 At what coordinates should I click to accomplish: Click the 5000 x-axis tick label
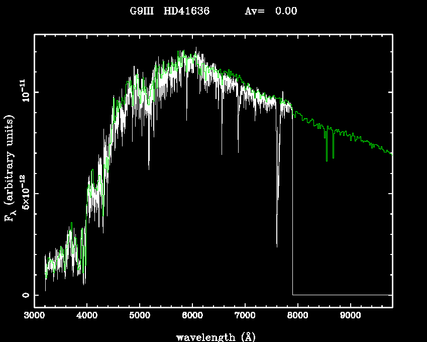[x=140, y=316]
